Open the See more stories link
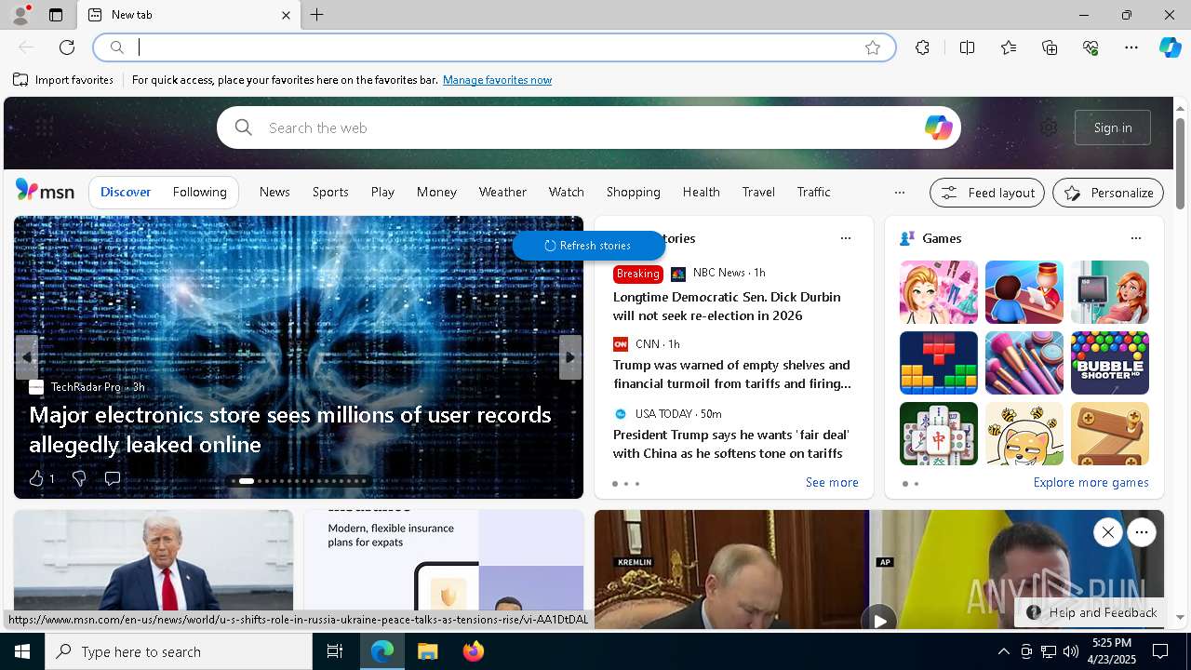 (x=832, y=482)
